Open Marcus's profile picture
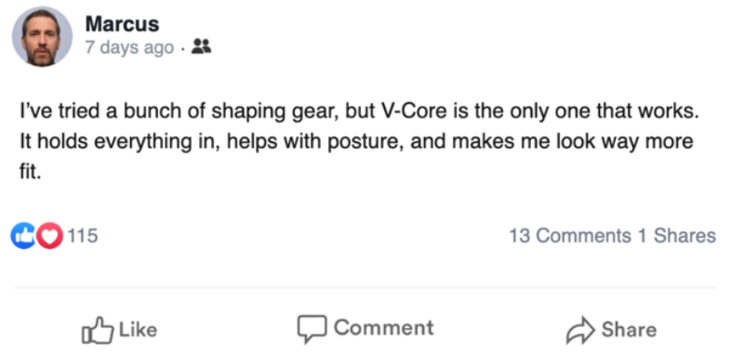 point(42,36)
